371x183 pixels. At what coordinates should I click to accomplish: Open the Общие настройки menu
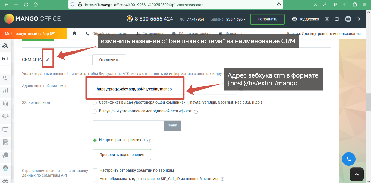(x=191, y=34)
